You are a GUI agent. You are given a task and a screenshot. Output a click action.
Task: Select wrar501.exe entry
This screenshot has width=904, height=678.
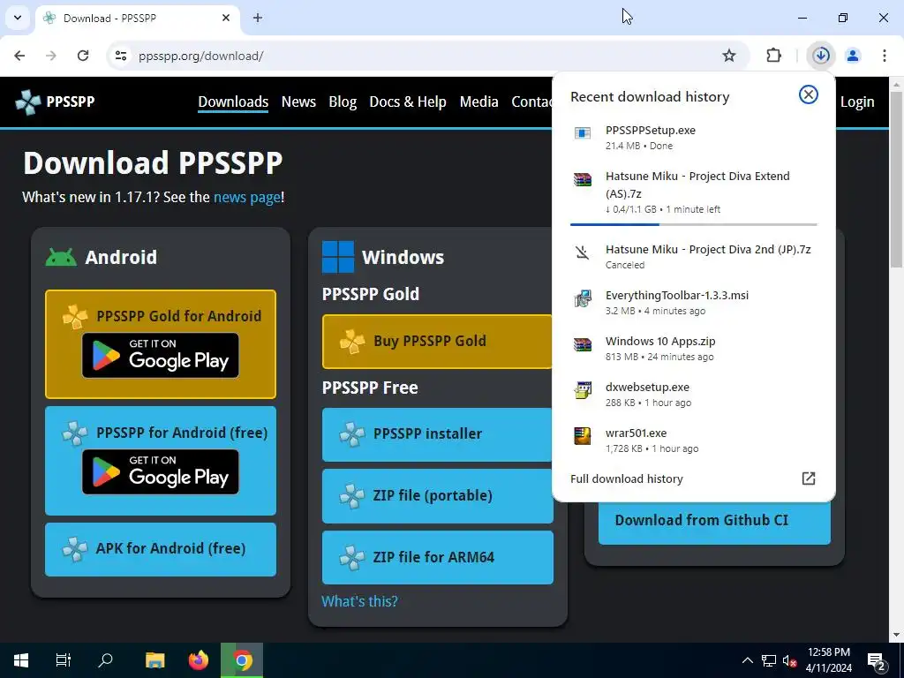tap(694, 440)
